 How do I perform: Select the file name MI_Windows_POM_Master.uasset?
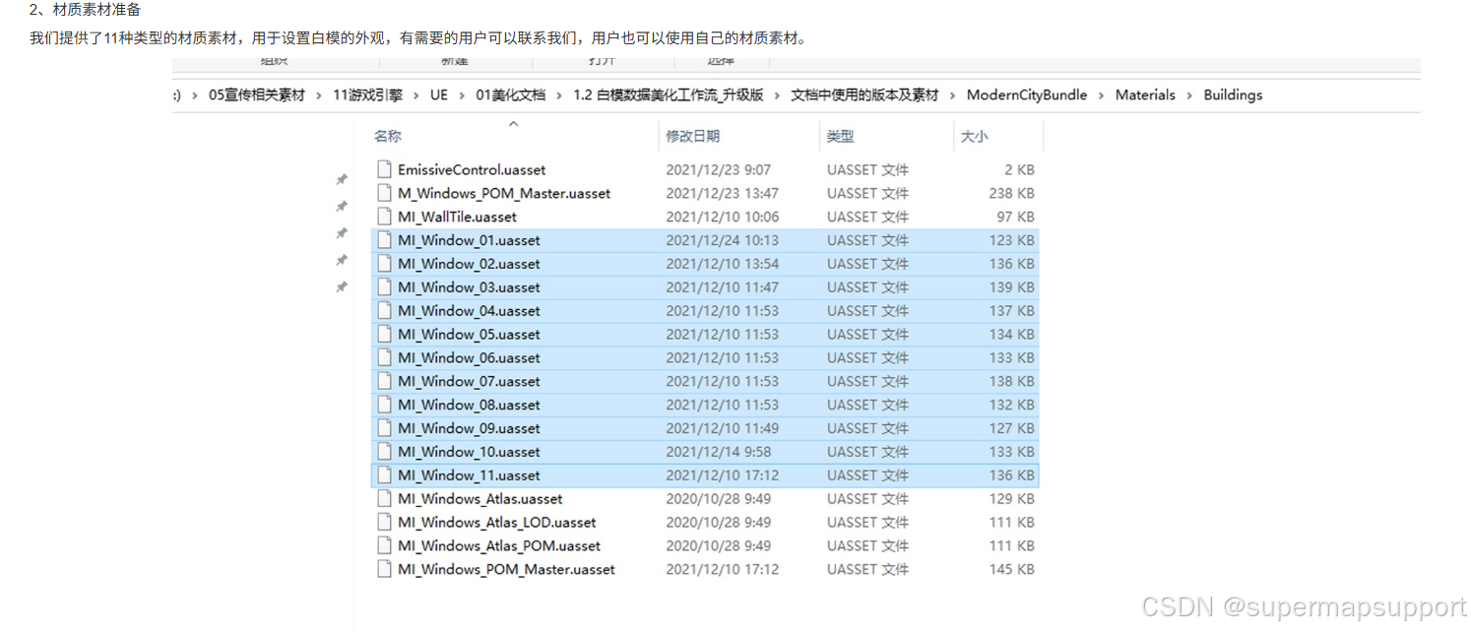coord(506,570)
